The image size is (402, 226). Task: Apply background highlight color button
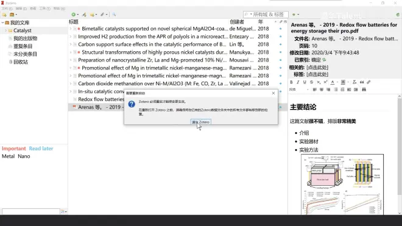(x=343, y=82)
